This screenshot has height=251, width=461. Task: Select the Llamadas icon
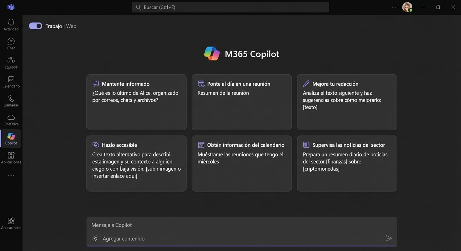click(11, 100)
